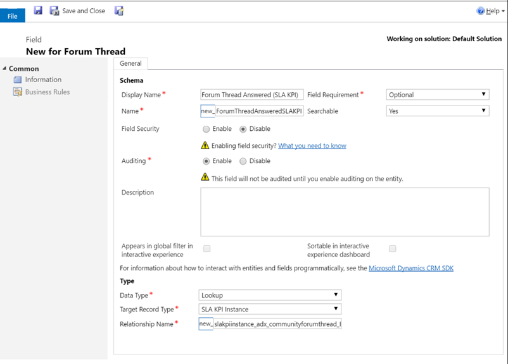Open the Target Record Type dropdown
This screenshot has width=508, height=364.
[270, 309]
